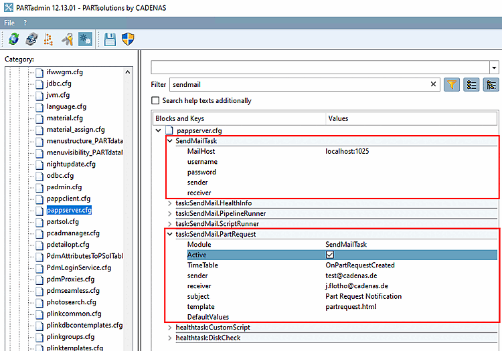Image resolution: width=502 pixels, height=351 pixels.
Task: Select material.cfg in the category tree
Action: 65,118
